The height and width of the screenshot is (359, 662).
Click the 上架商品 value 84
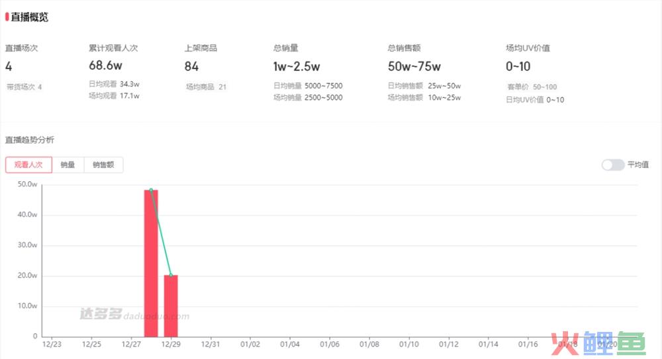191,66
